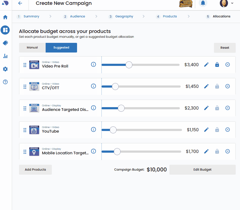Open settings gear in sidebar
Image resolution: width=240 pixels, height=210 pixels.
click(x=5, y=69)
